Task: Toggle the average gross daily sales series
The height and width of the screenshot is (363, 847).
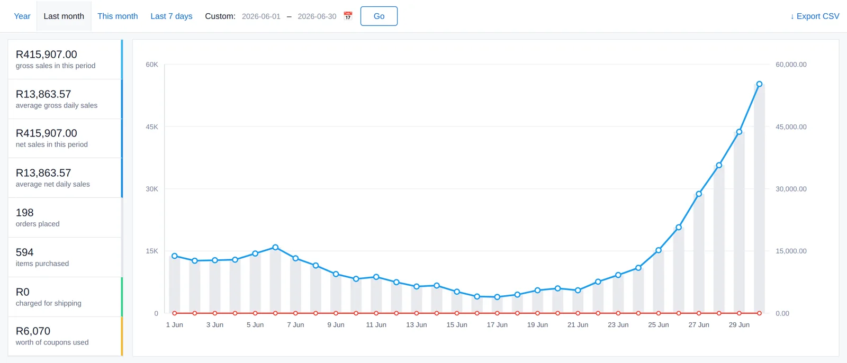Action: (65, 99)
